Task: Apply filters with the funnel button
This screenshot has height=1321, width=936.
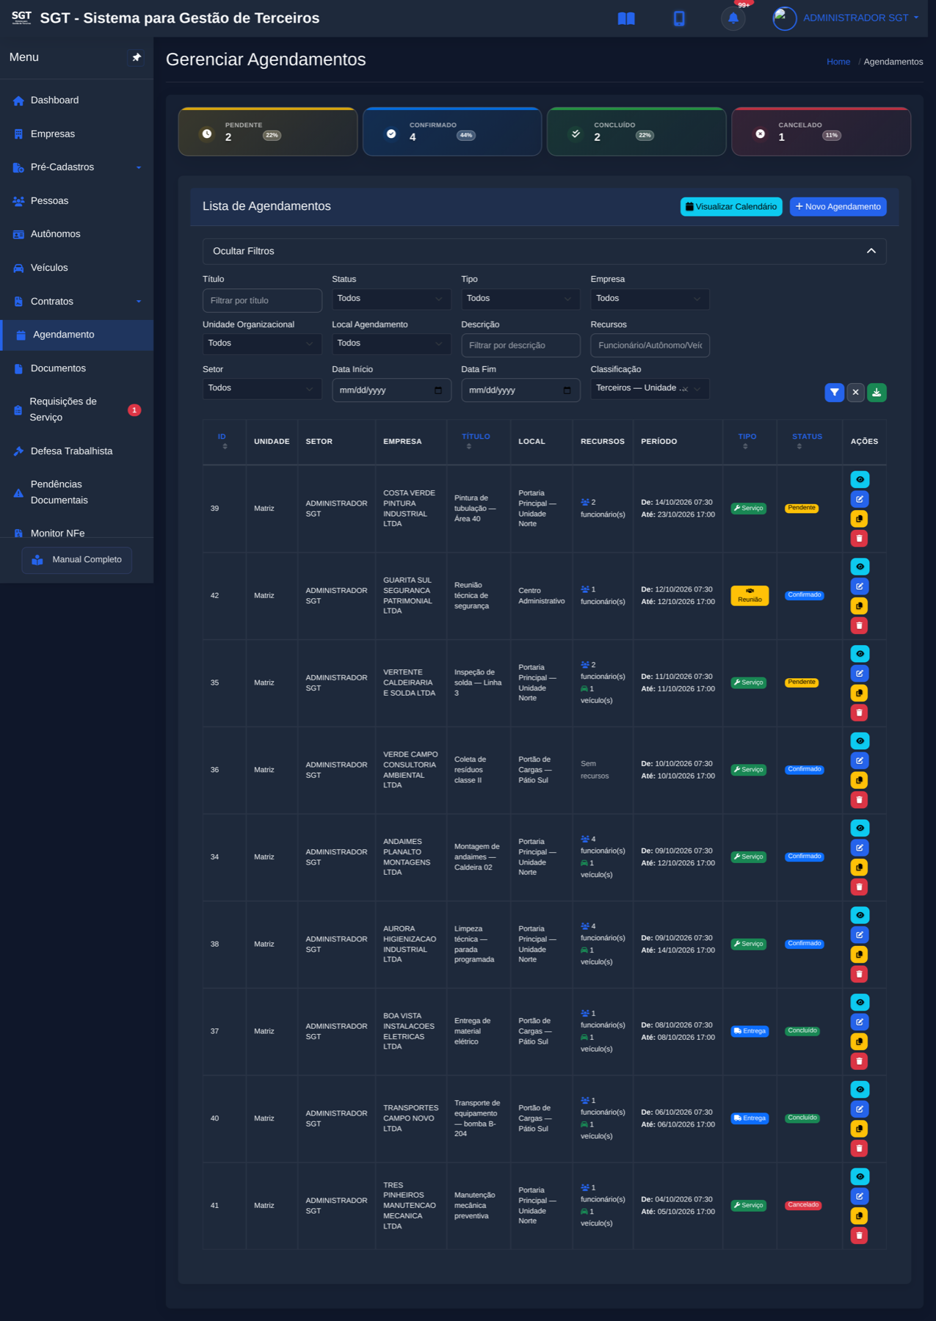Action: [834, 393]
